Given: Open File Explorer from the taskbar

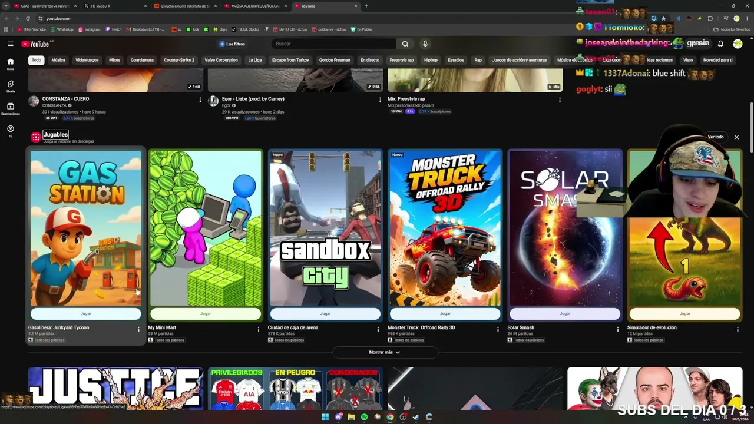Looking at the screenshot, I should click(351, 417).
